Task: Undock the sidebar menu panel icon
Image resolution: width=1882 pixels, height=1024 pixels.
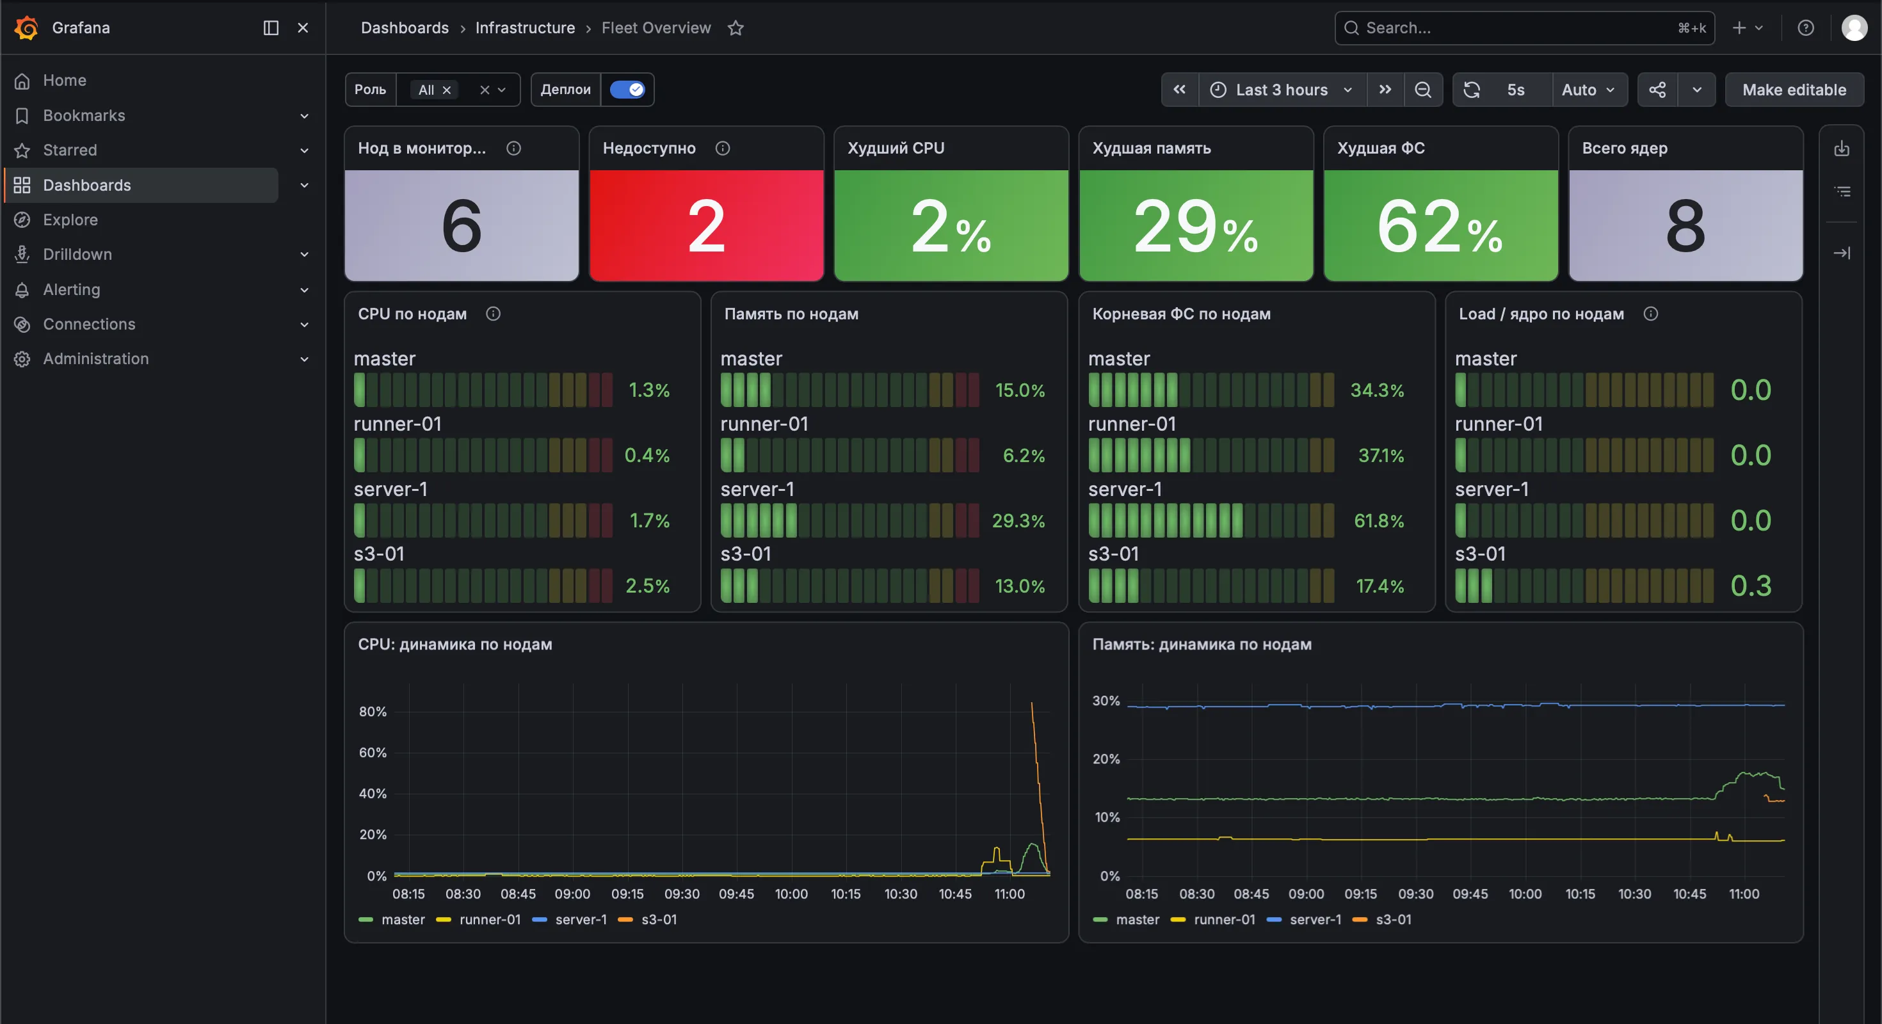Action: 271,28
